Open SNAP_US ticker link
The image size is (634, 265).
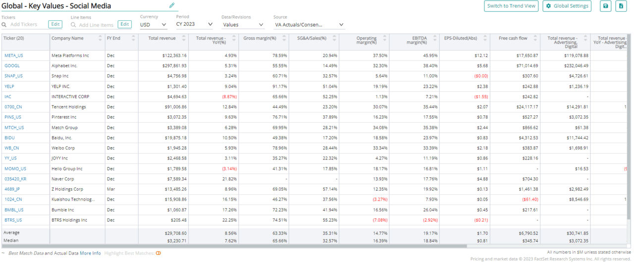[x=13, y=76]
